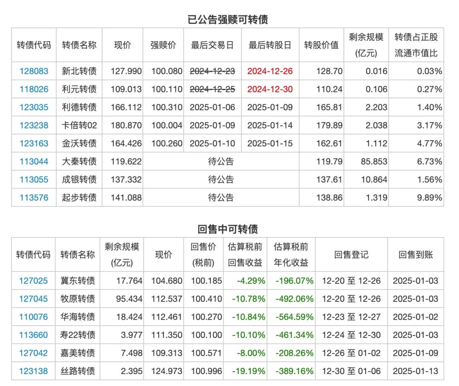Open bond code link 123035
459x386 pixels.
pyautogui.click(x=34, y=107)
